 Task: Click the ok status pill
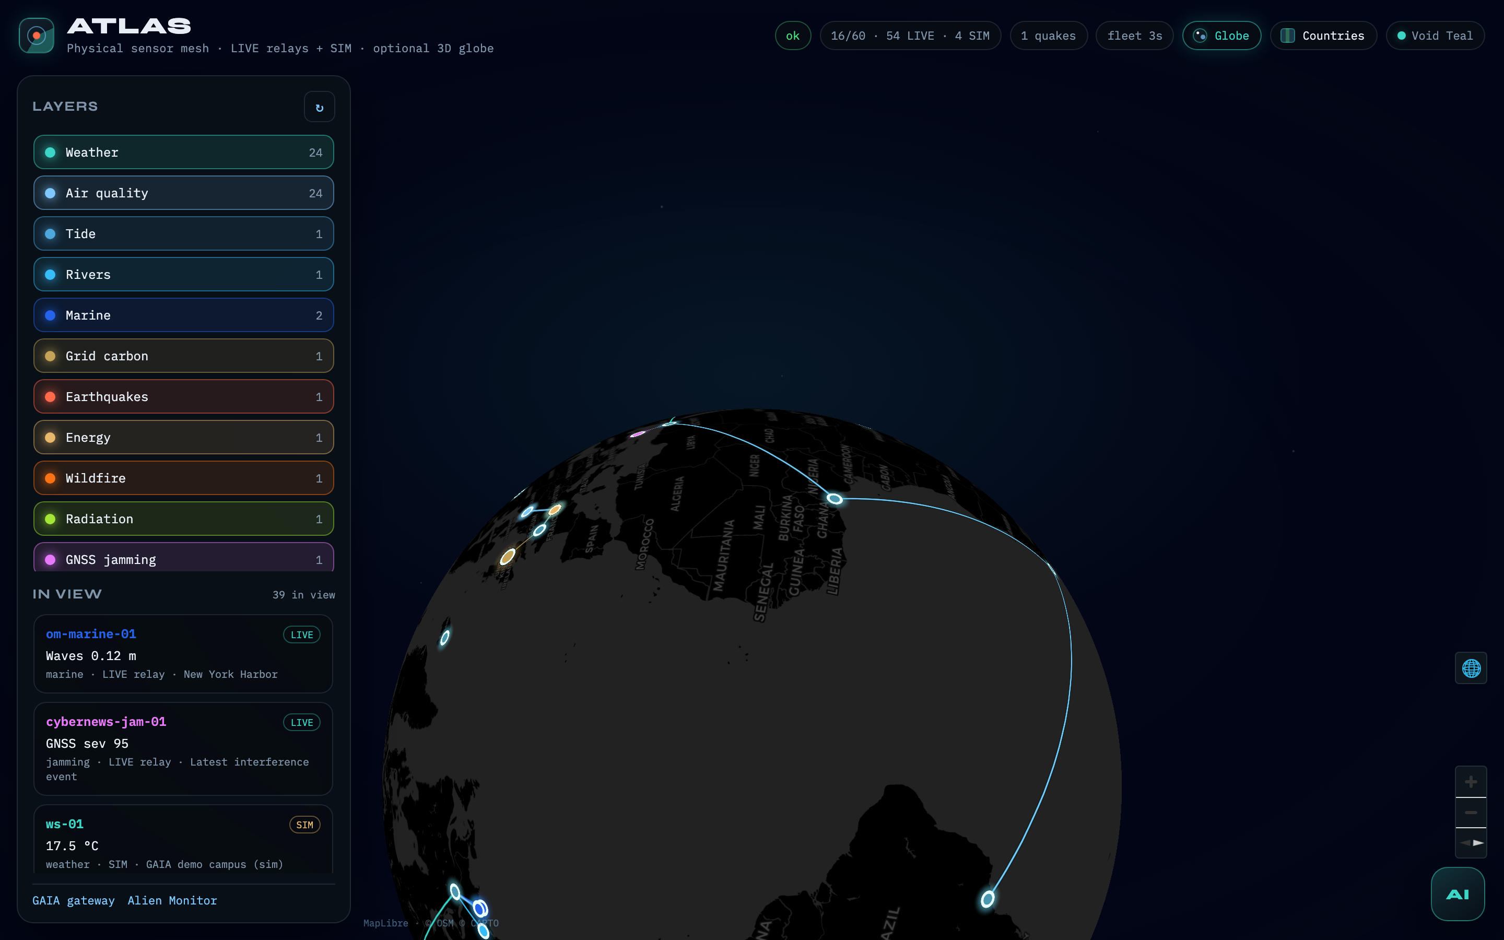(792, 36)
